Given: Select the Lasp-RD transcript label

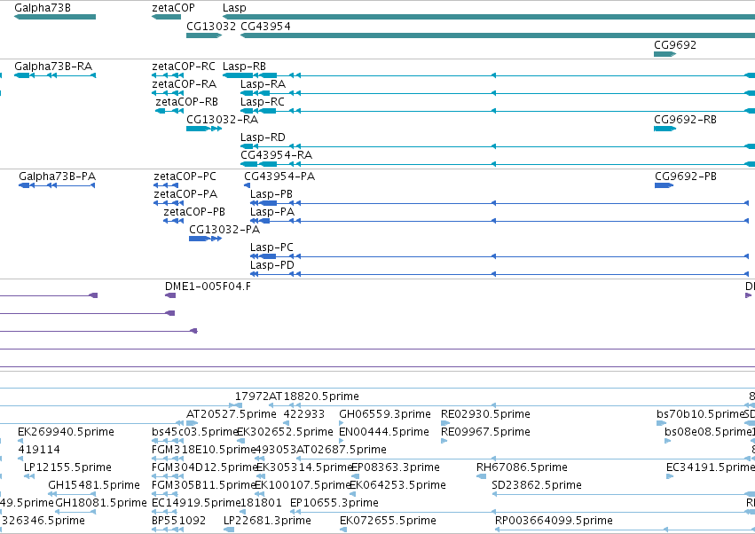Looking at the screenshot, I should tap(263, 137).
